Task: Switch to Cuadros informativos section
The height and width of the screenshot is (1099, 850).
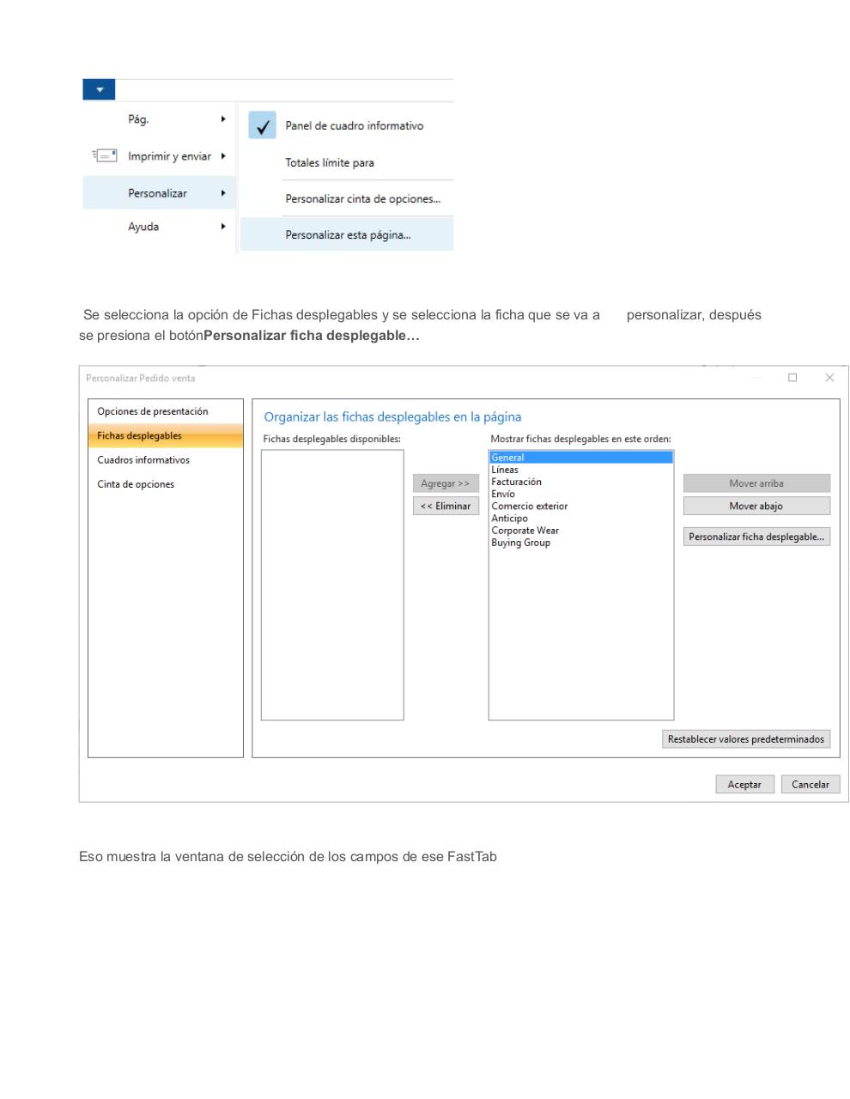Action: [143, 460]
